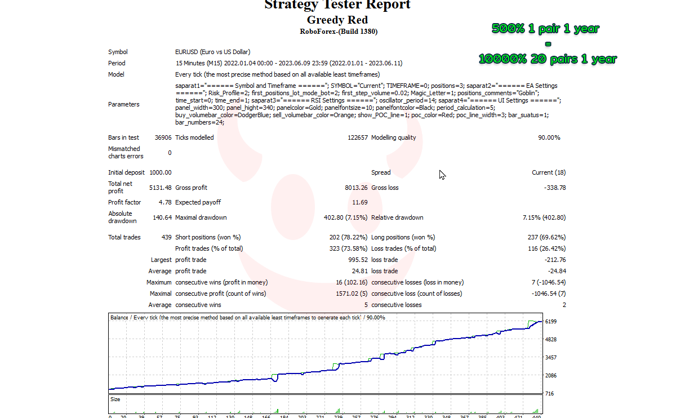The width and height of the screenshot is (676, 418).
Task: Click the gross profit value '8013.26'
Action: click(x=357, y=188)
